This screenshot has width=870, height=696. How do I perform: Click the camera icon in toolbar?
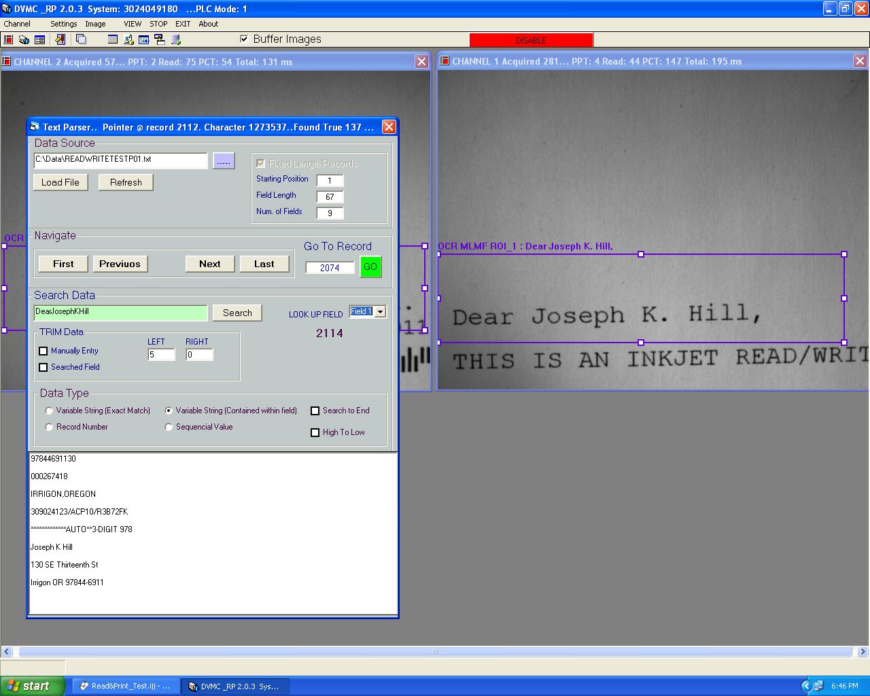(x=24, y=39)
